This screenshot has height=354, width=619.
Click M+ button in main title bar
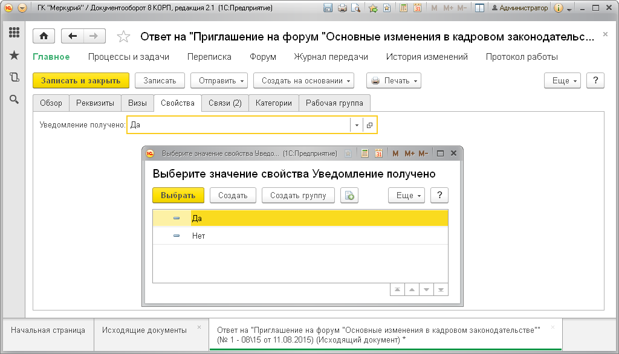click(448, 8)
